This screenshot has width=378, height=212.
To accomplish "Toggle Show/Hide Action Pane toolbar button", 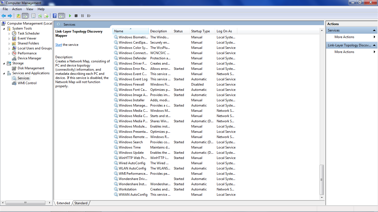I will (x=61, y=16).
